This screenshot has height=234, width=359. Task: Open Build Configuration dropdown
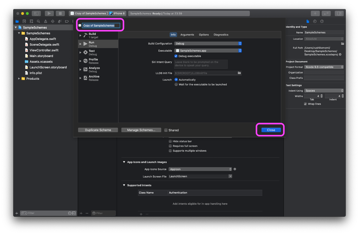(x=208, y=44)
